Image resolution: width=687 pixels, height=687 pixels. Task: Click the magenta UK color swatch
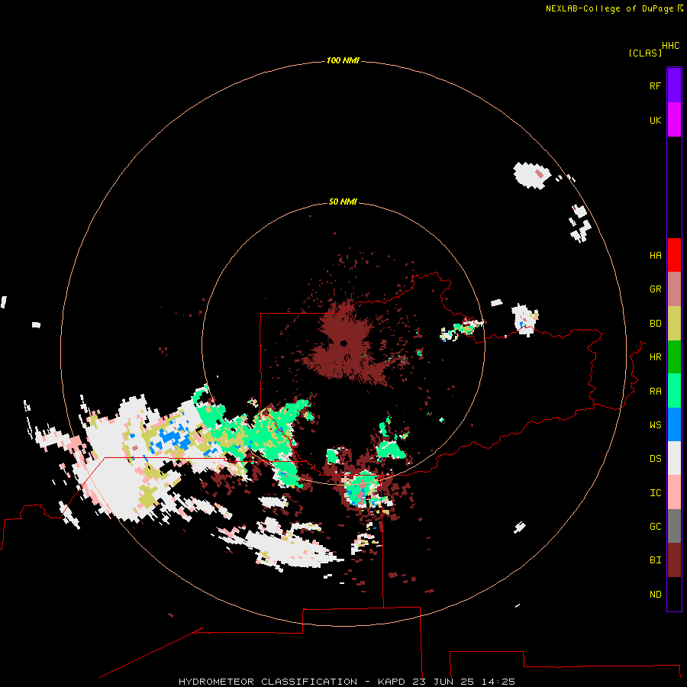tap(674, 120)
